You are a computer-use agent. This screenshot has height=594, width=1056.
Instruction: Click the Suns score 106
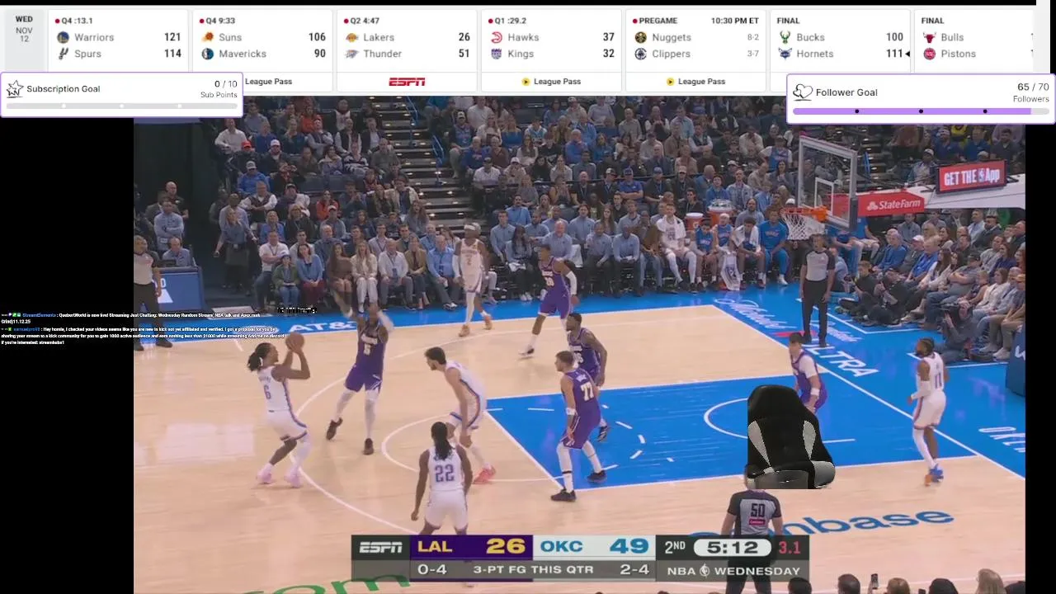click(317, 37)
